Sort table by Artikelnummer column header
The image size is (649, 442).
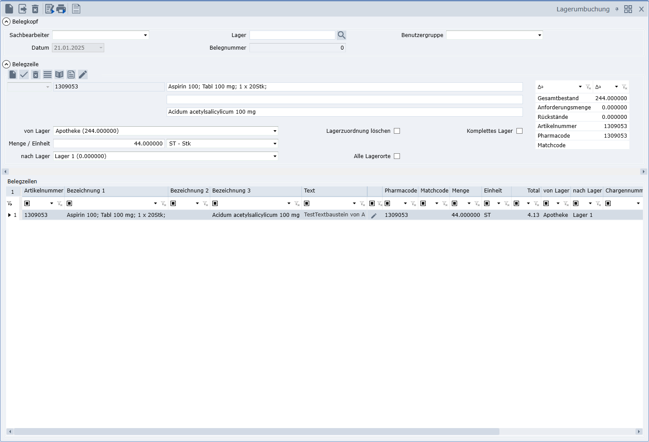[44, 191]
